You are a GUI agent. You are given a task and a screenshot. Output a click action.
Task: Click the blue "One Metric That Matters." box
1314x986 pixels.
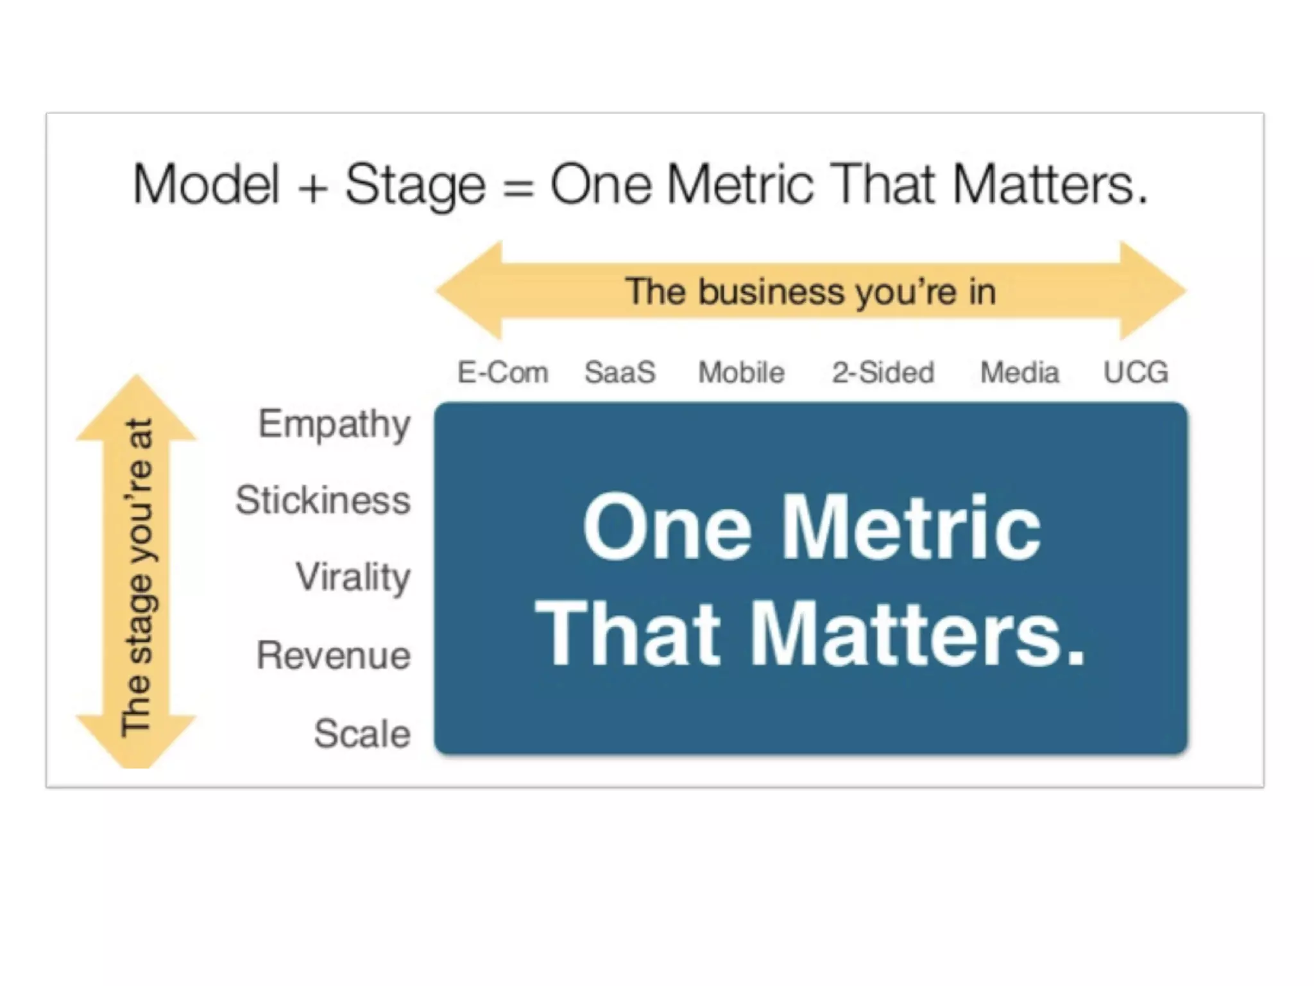click(810, 578)
